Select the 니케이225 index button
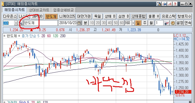The image size is (195, 103). click(67, 16)
